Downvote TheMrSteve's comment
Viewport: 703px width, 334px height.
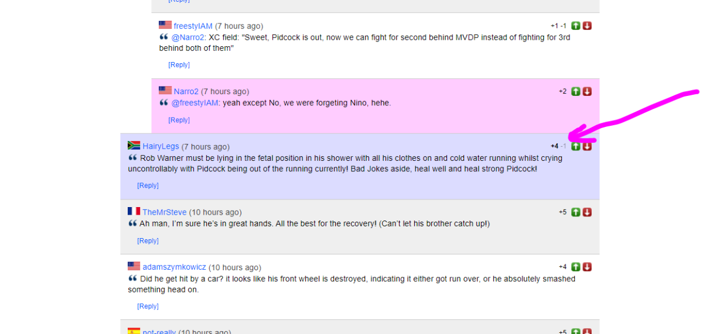point(587,212)
